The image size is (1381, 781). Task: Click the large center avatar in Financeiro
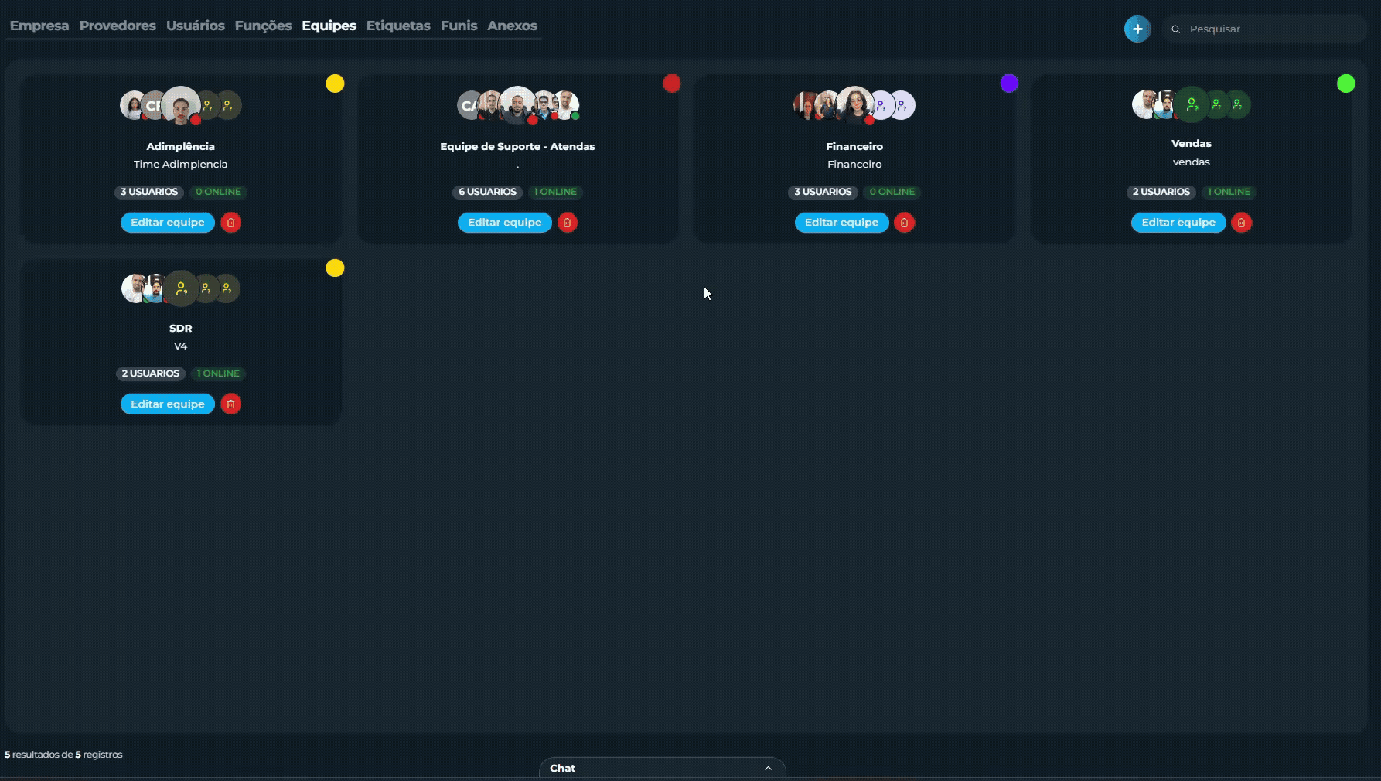click(855, 105)
